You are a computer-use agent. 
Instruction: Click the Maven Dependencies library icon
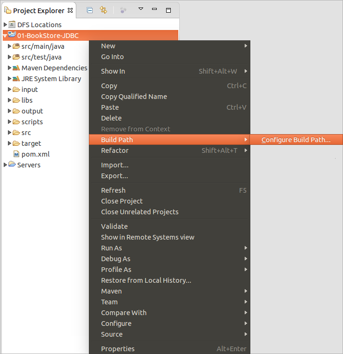(16, 68)
